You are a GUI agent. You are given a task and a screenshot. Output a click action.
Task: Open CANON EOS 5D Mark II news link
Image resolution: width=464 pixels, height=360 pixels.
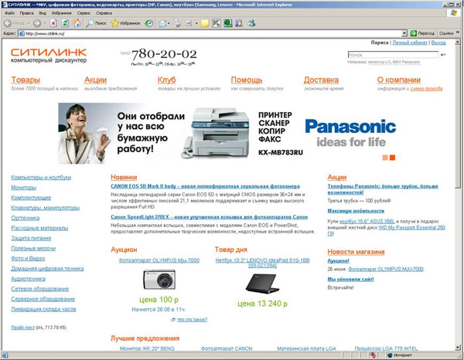tap(205, 186)
